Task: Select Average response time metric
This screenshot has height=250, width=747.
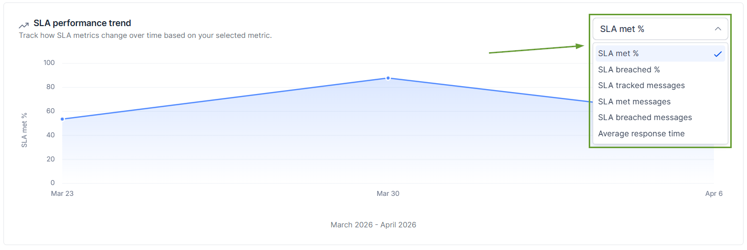Action: point(641,134)
